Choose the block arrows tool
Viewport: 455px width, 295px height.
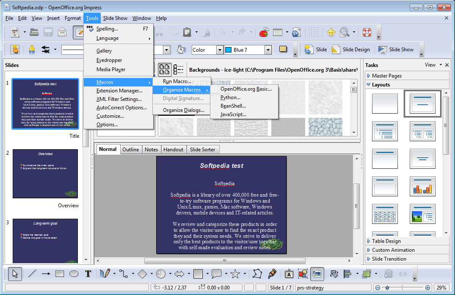pos(179,274)
